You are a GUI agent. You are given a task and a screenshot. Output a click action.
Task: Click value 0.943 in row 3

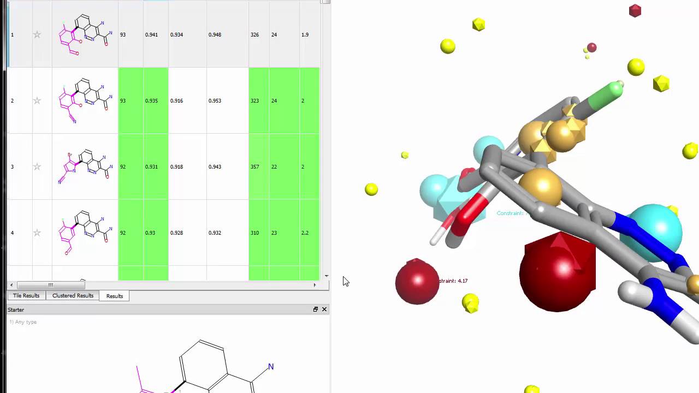pyautogui.click(x=215, y=166)
